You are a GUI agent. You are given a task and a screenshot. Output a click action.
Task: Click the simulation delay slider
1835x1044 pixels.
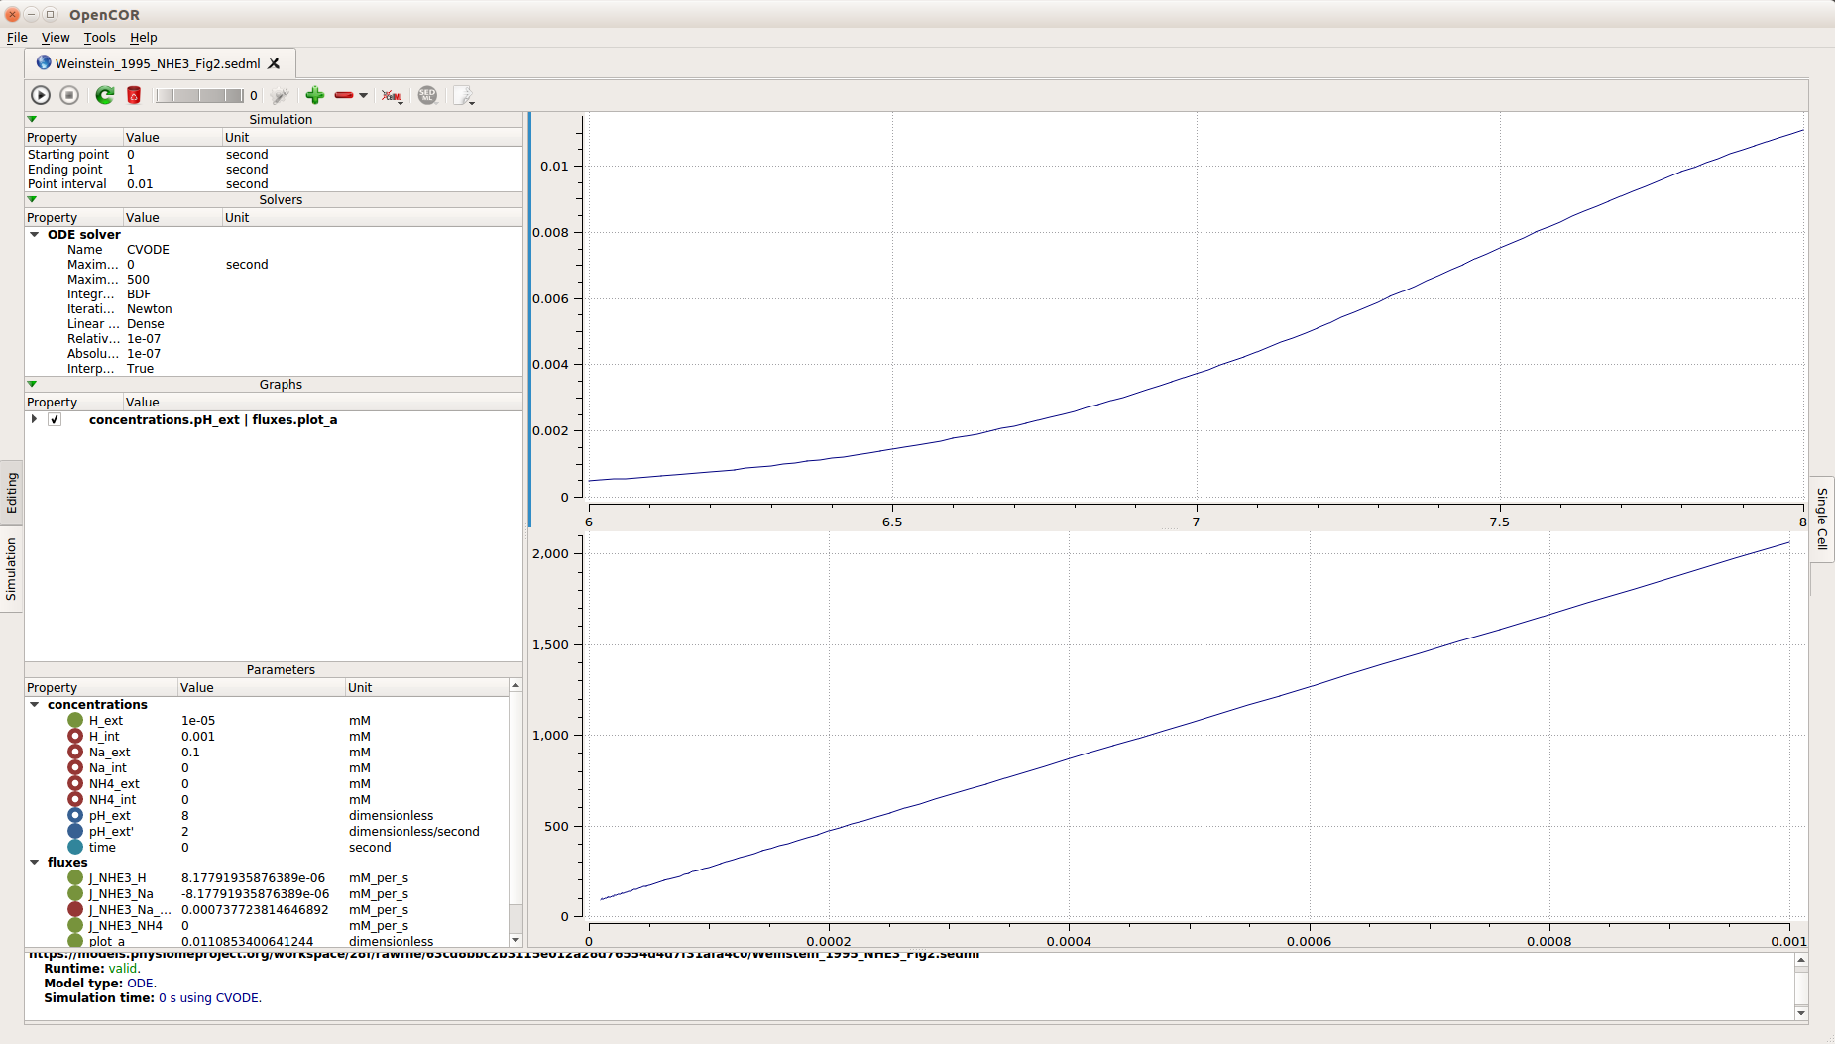199,95
